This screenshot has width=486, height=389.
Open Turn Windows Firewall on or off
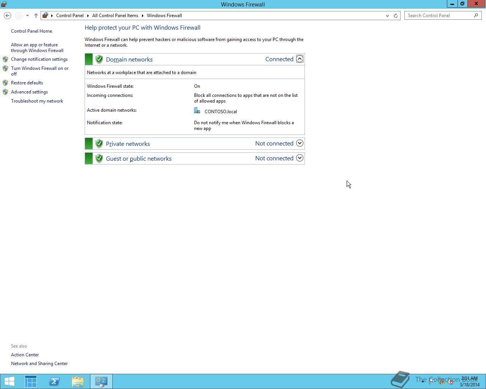(40, 71)
